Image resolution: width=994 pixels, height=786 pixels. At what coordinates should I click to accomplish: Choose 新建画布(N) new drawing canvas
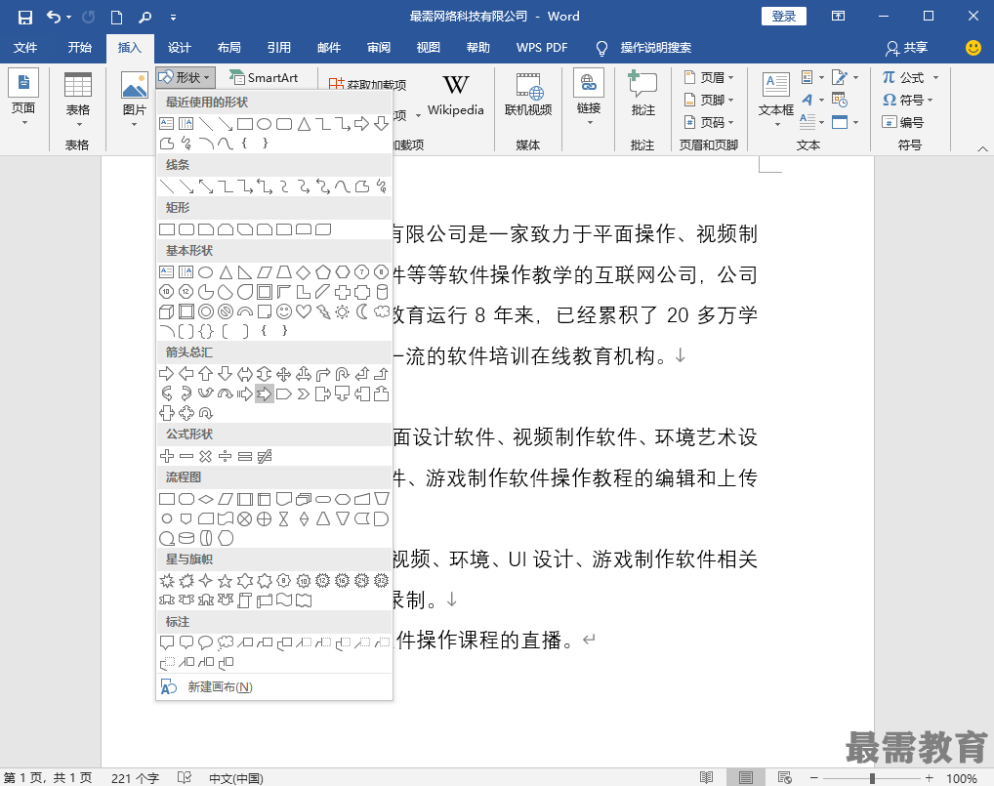[x=273, y=687]
